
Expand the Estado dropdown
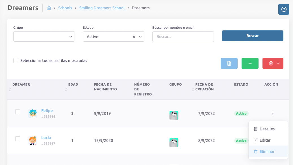click(140, 37)
